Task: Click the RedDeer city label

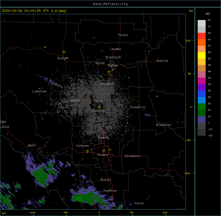Action: pyautogui.click(x=113, y=65)
